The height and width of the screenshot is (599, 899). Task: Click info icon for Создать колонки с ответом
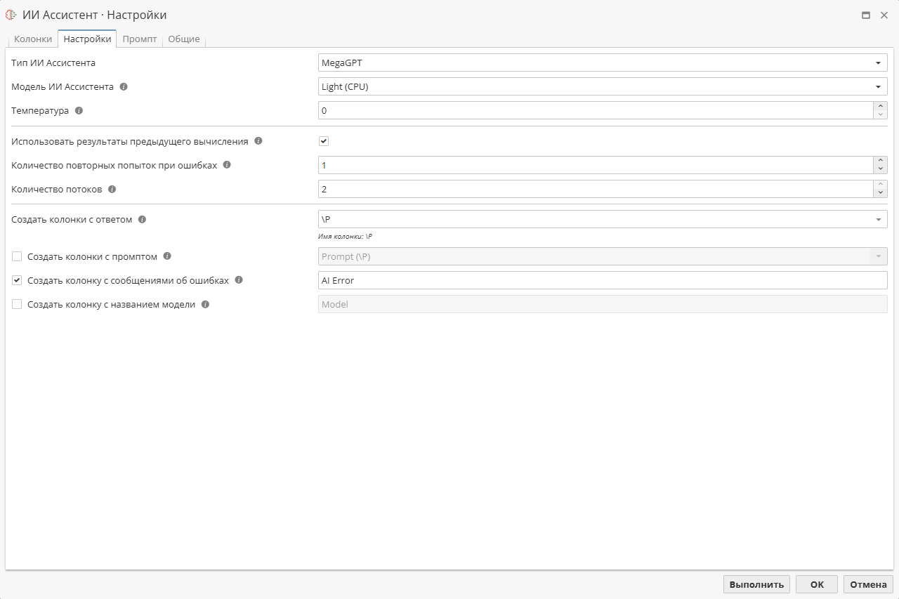click(x=142, y=219)
